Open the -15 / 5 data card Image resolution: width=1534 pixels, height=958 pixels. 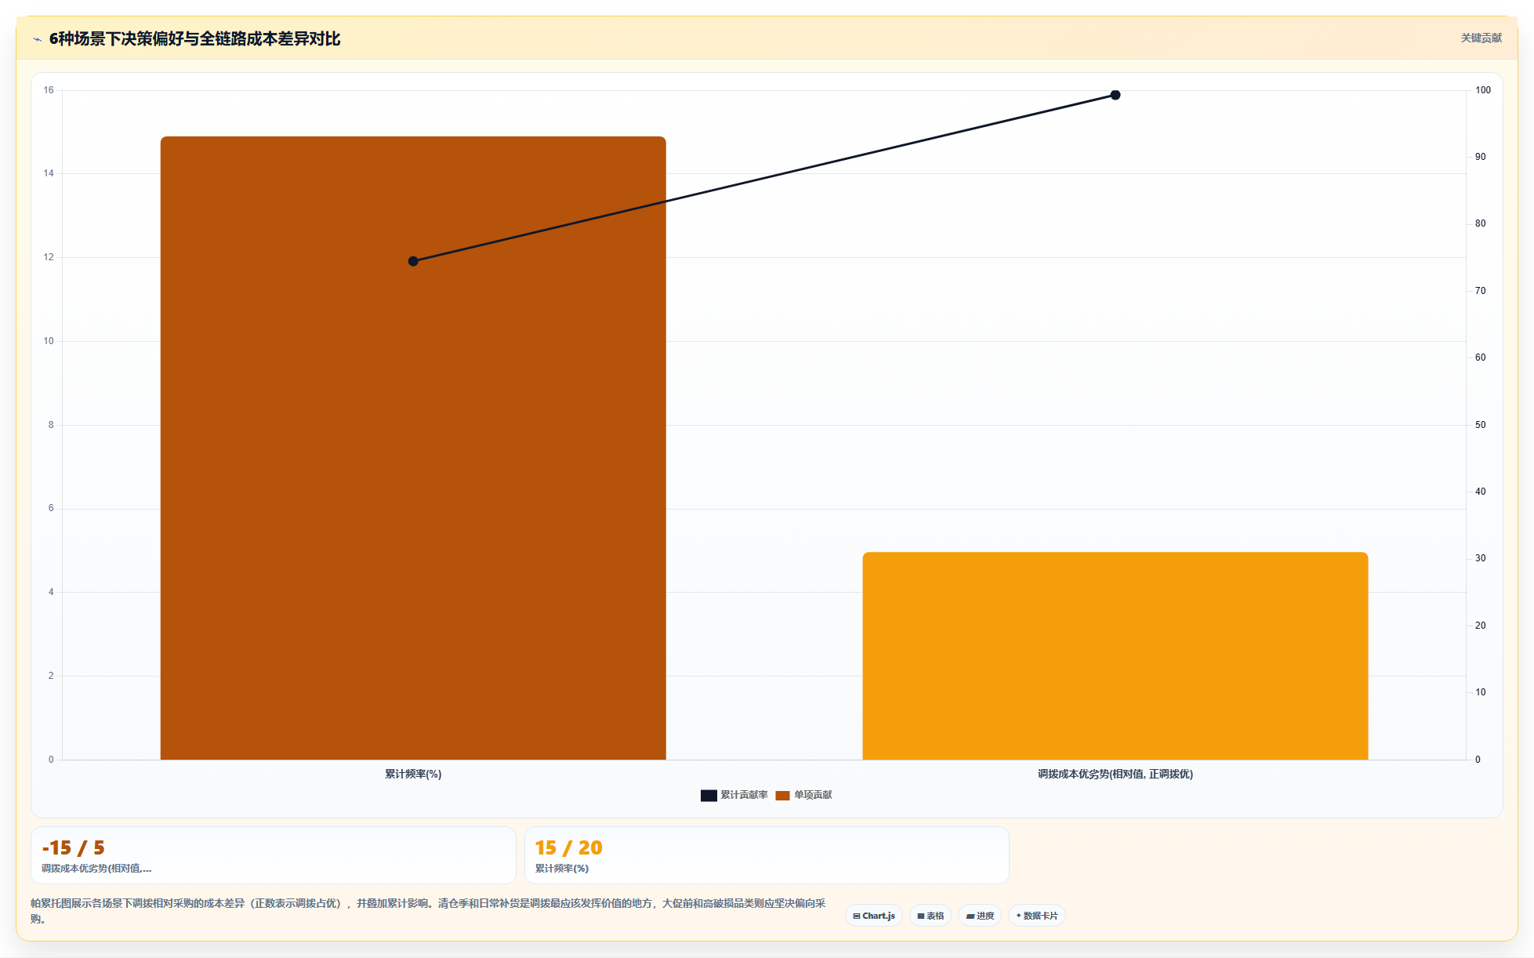click(x=274, y=855)
